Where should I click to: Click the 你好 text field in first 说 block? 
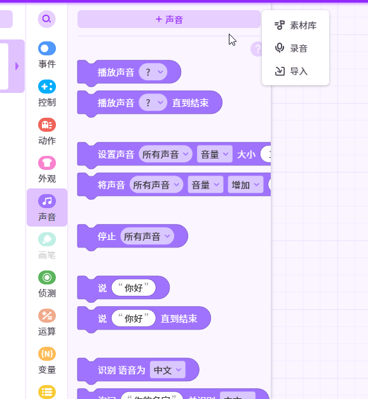[133, 288]
